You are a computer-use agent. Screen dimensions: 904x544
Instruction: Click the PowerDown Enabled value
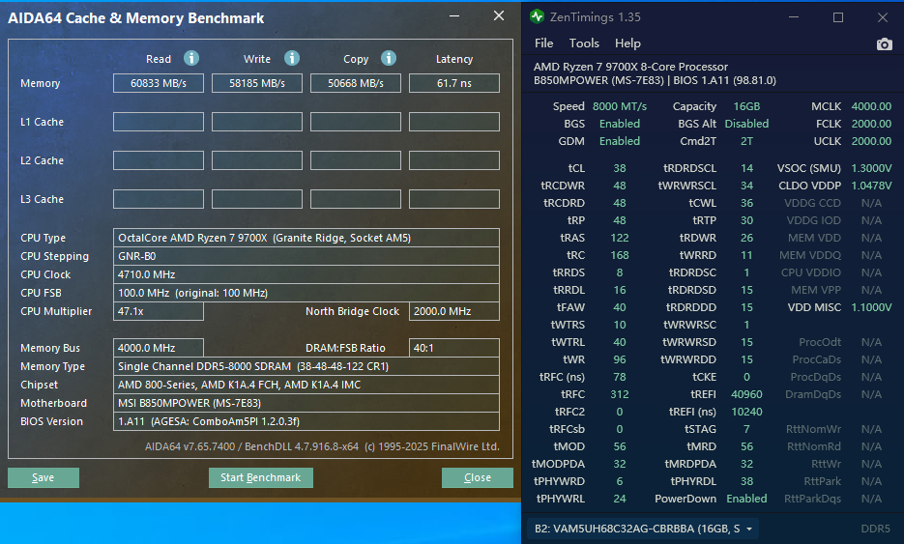tap(746, 499)
